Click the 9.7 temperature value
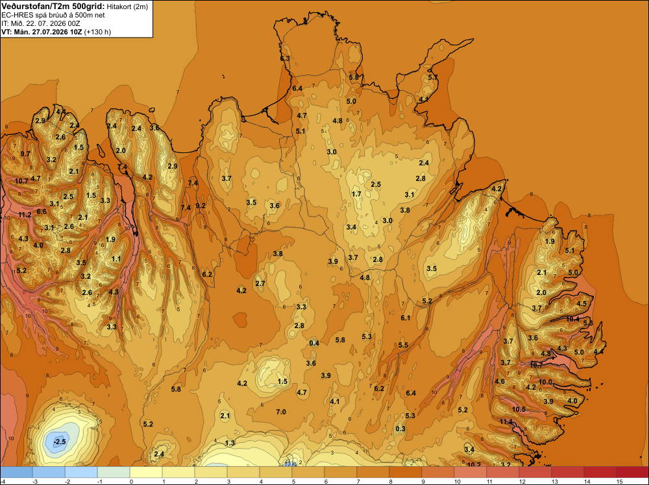 [x=25, y=154]
